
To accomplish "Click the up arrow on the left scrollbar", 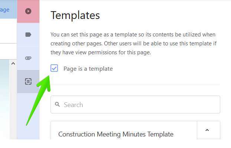I will pos(13,64).
